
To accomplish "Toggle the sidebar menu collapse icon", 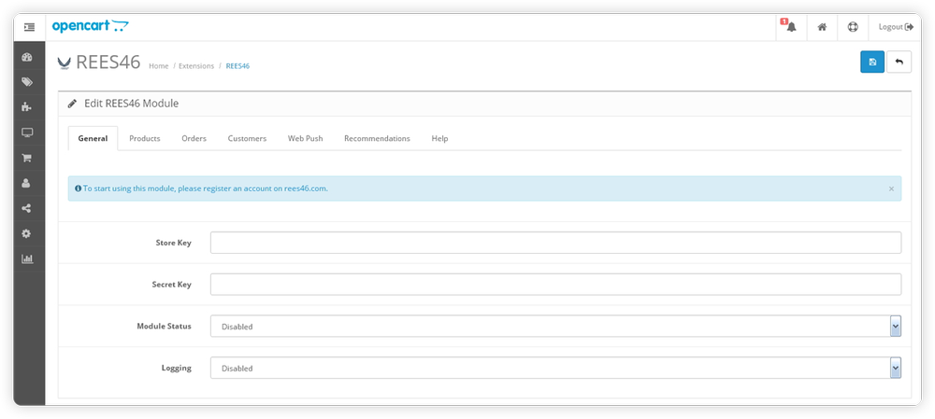I will click(29, 27).
